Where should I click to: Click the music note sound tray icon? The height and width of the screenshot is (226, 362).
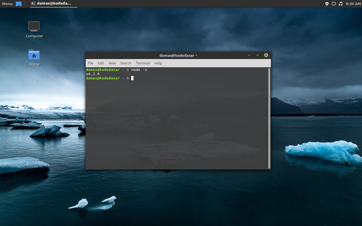coord(341,4)
